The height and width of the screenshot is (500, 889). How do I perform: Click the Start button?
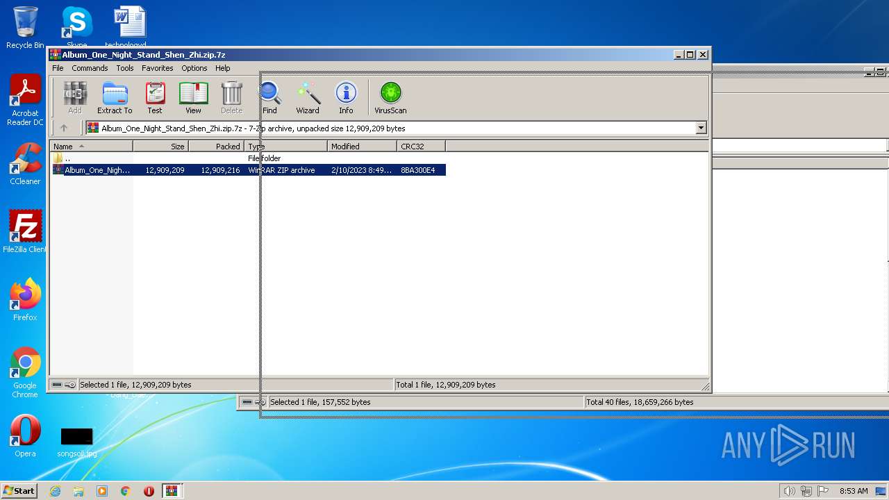click(19, 491)
